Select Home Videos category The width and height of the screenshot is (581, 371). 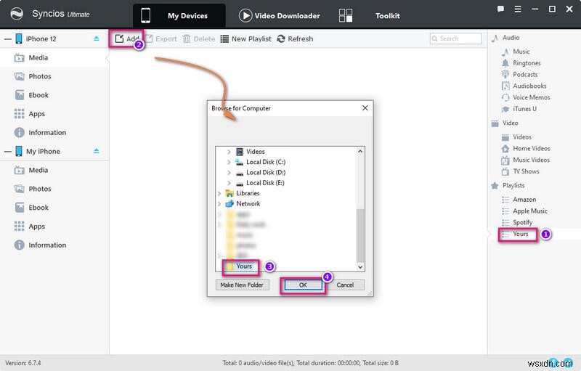click(x=531, y=149)
